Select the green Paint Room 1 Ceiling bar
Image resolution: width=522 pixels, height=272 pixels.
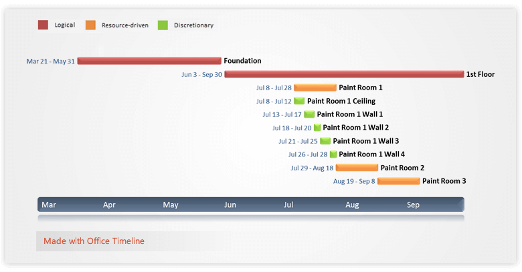(299, 101)
